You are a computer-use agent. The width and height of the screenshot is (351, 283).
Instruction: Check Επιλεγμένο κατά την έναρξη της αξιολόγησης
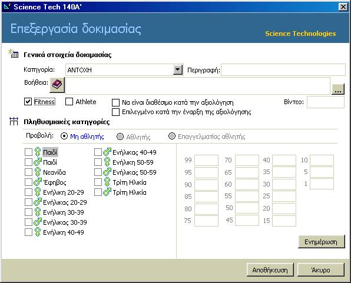coord(115,112)
